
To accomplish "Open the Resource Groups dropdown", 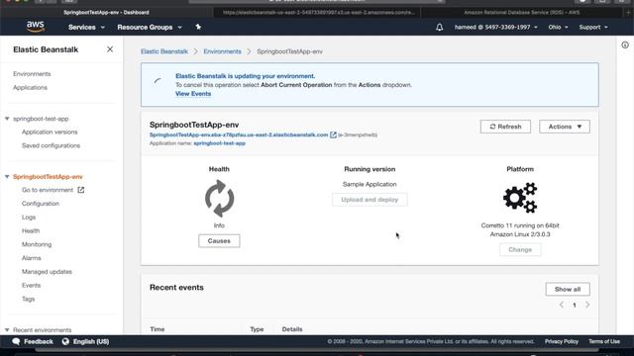I will click(150, 27).
